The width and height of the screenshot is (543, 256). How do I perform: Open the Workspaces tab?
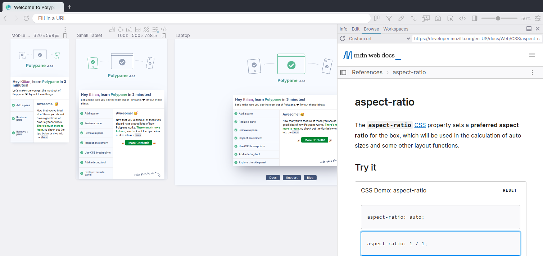[396, 29]
